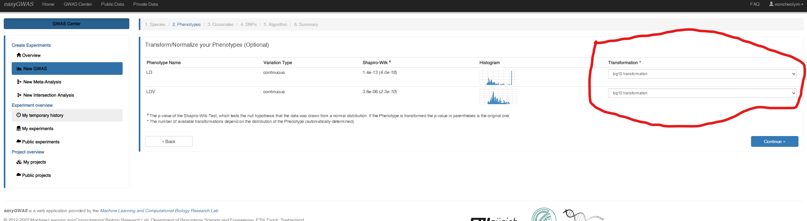Expand the woncheolyim user menu
The width and height of the screenshot is (807, 221).
tap(786, 4)
